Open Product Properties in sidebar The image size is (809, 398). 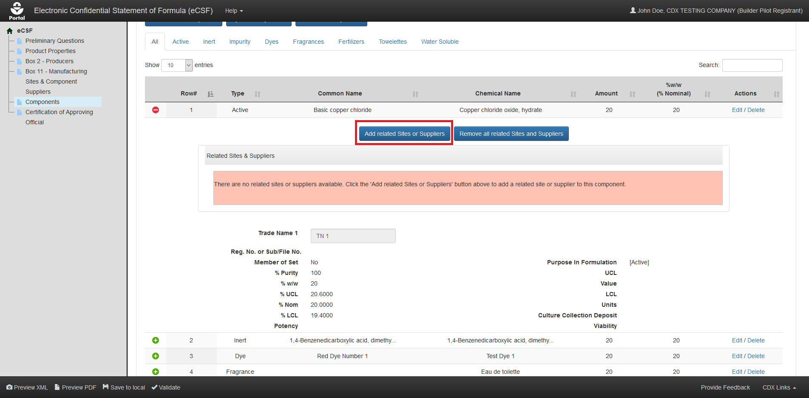pyautogui.click(x=51, y=51)
